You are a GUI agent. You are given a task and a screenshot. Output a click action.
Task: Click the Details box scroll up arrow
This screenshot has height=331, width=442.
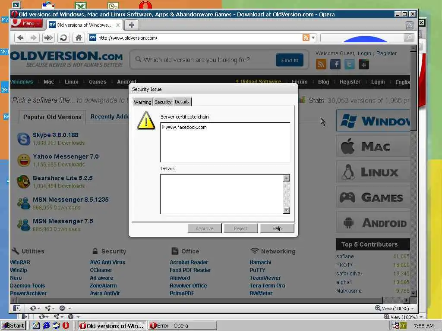(x=287, y=178)
